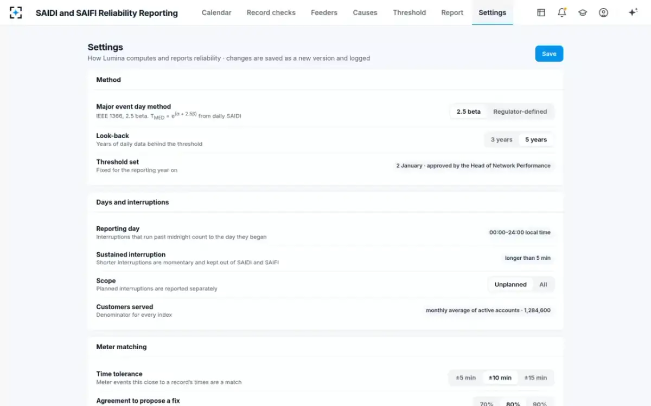Click the Save button
651x406 pixels.
[549, 54]
